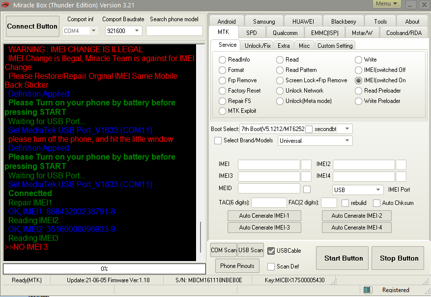Switch to EMMC(ISP) tab
Image resolution: width=431 pixels, height=297 pixels.
(x=325, y=33)
